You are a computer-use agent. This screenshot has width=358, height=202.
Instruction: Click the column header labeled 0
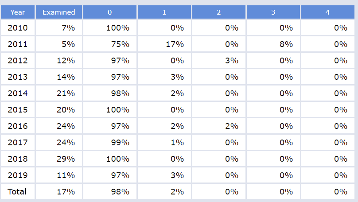tap(109, 12)
